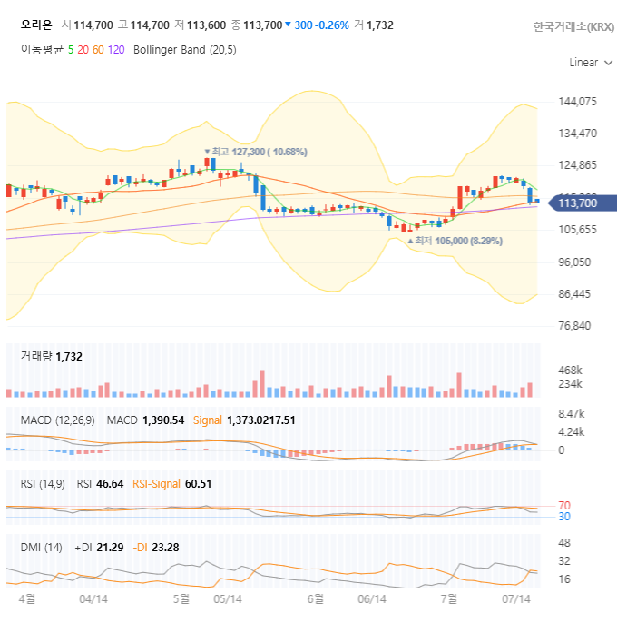Screen dimensions: 617x633
Task: Click the RSI-Signal value 60.51
Action: point(198,484)
